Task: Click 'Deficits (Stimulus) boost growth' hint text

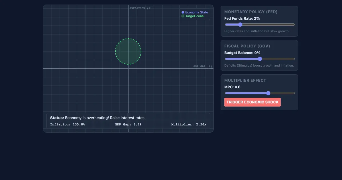Action: click(259, 65)
